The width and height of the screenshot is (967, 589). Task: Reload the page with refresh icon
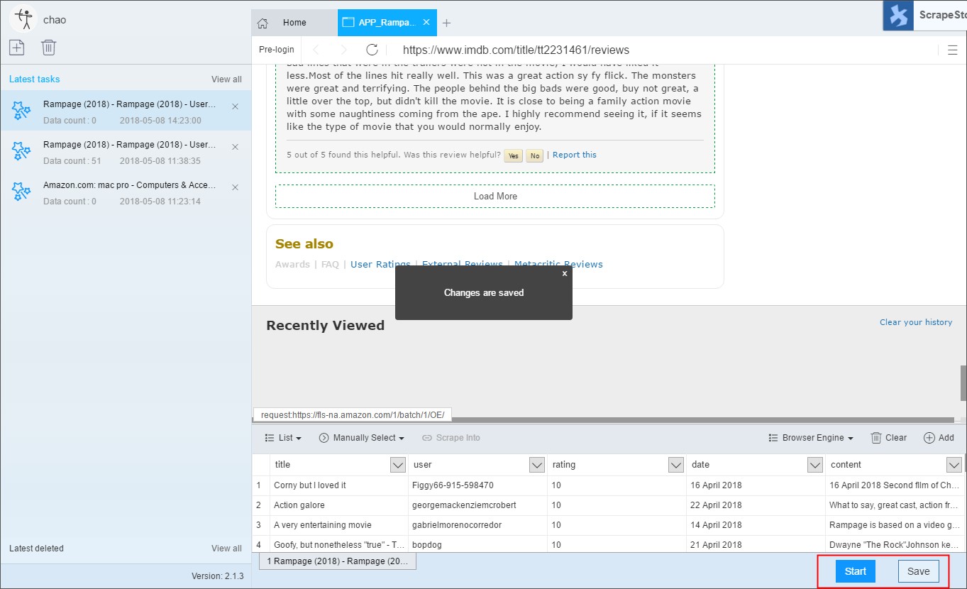[372, 50]
